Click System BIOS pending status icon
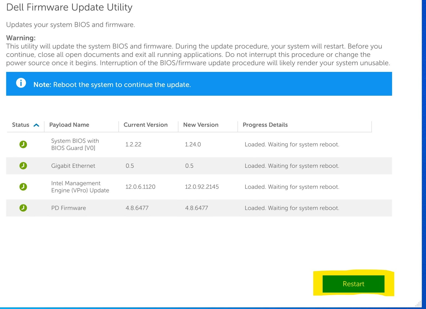Screen dimensions: 426x309 point(23,144)
